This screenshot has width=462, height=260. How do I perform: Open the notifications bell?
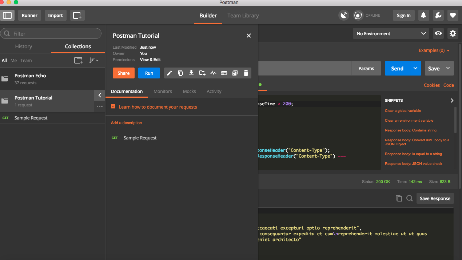point(423,15)
